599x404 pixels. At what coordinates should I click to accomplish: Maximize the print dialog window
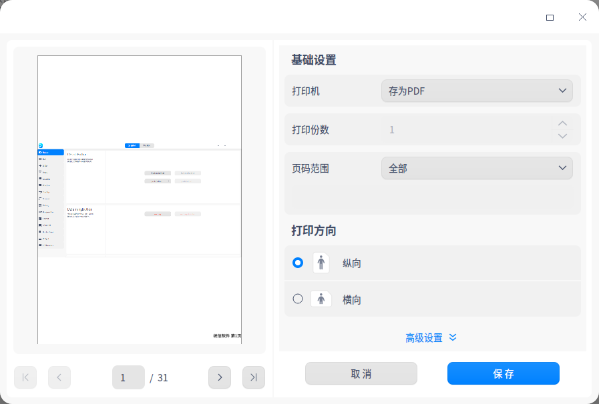[x=550, y=17]
